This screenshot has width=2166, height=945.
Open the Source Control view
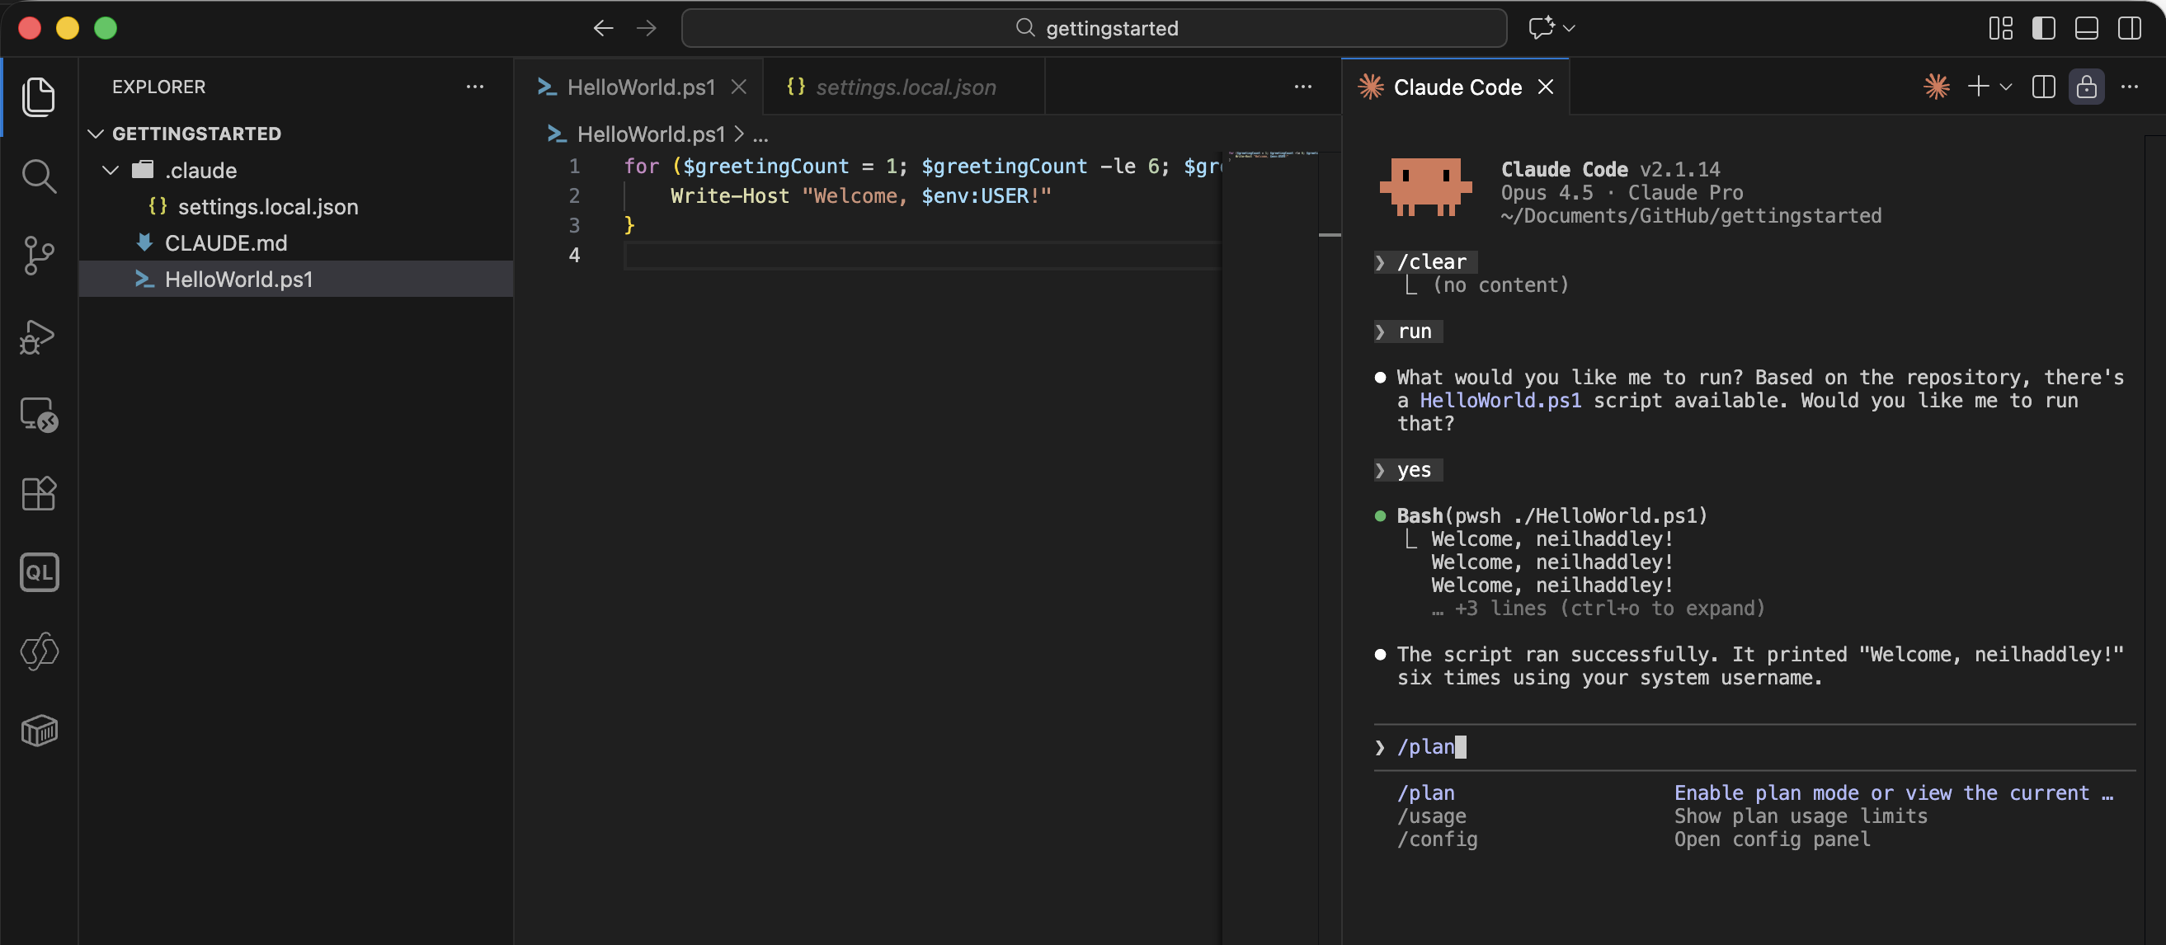click(x=39, y=256)
